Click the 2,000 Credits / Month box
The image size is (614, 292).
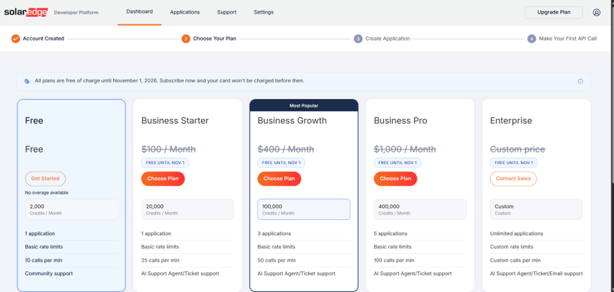(x=71, y=210)
